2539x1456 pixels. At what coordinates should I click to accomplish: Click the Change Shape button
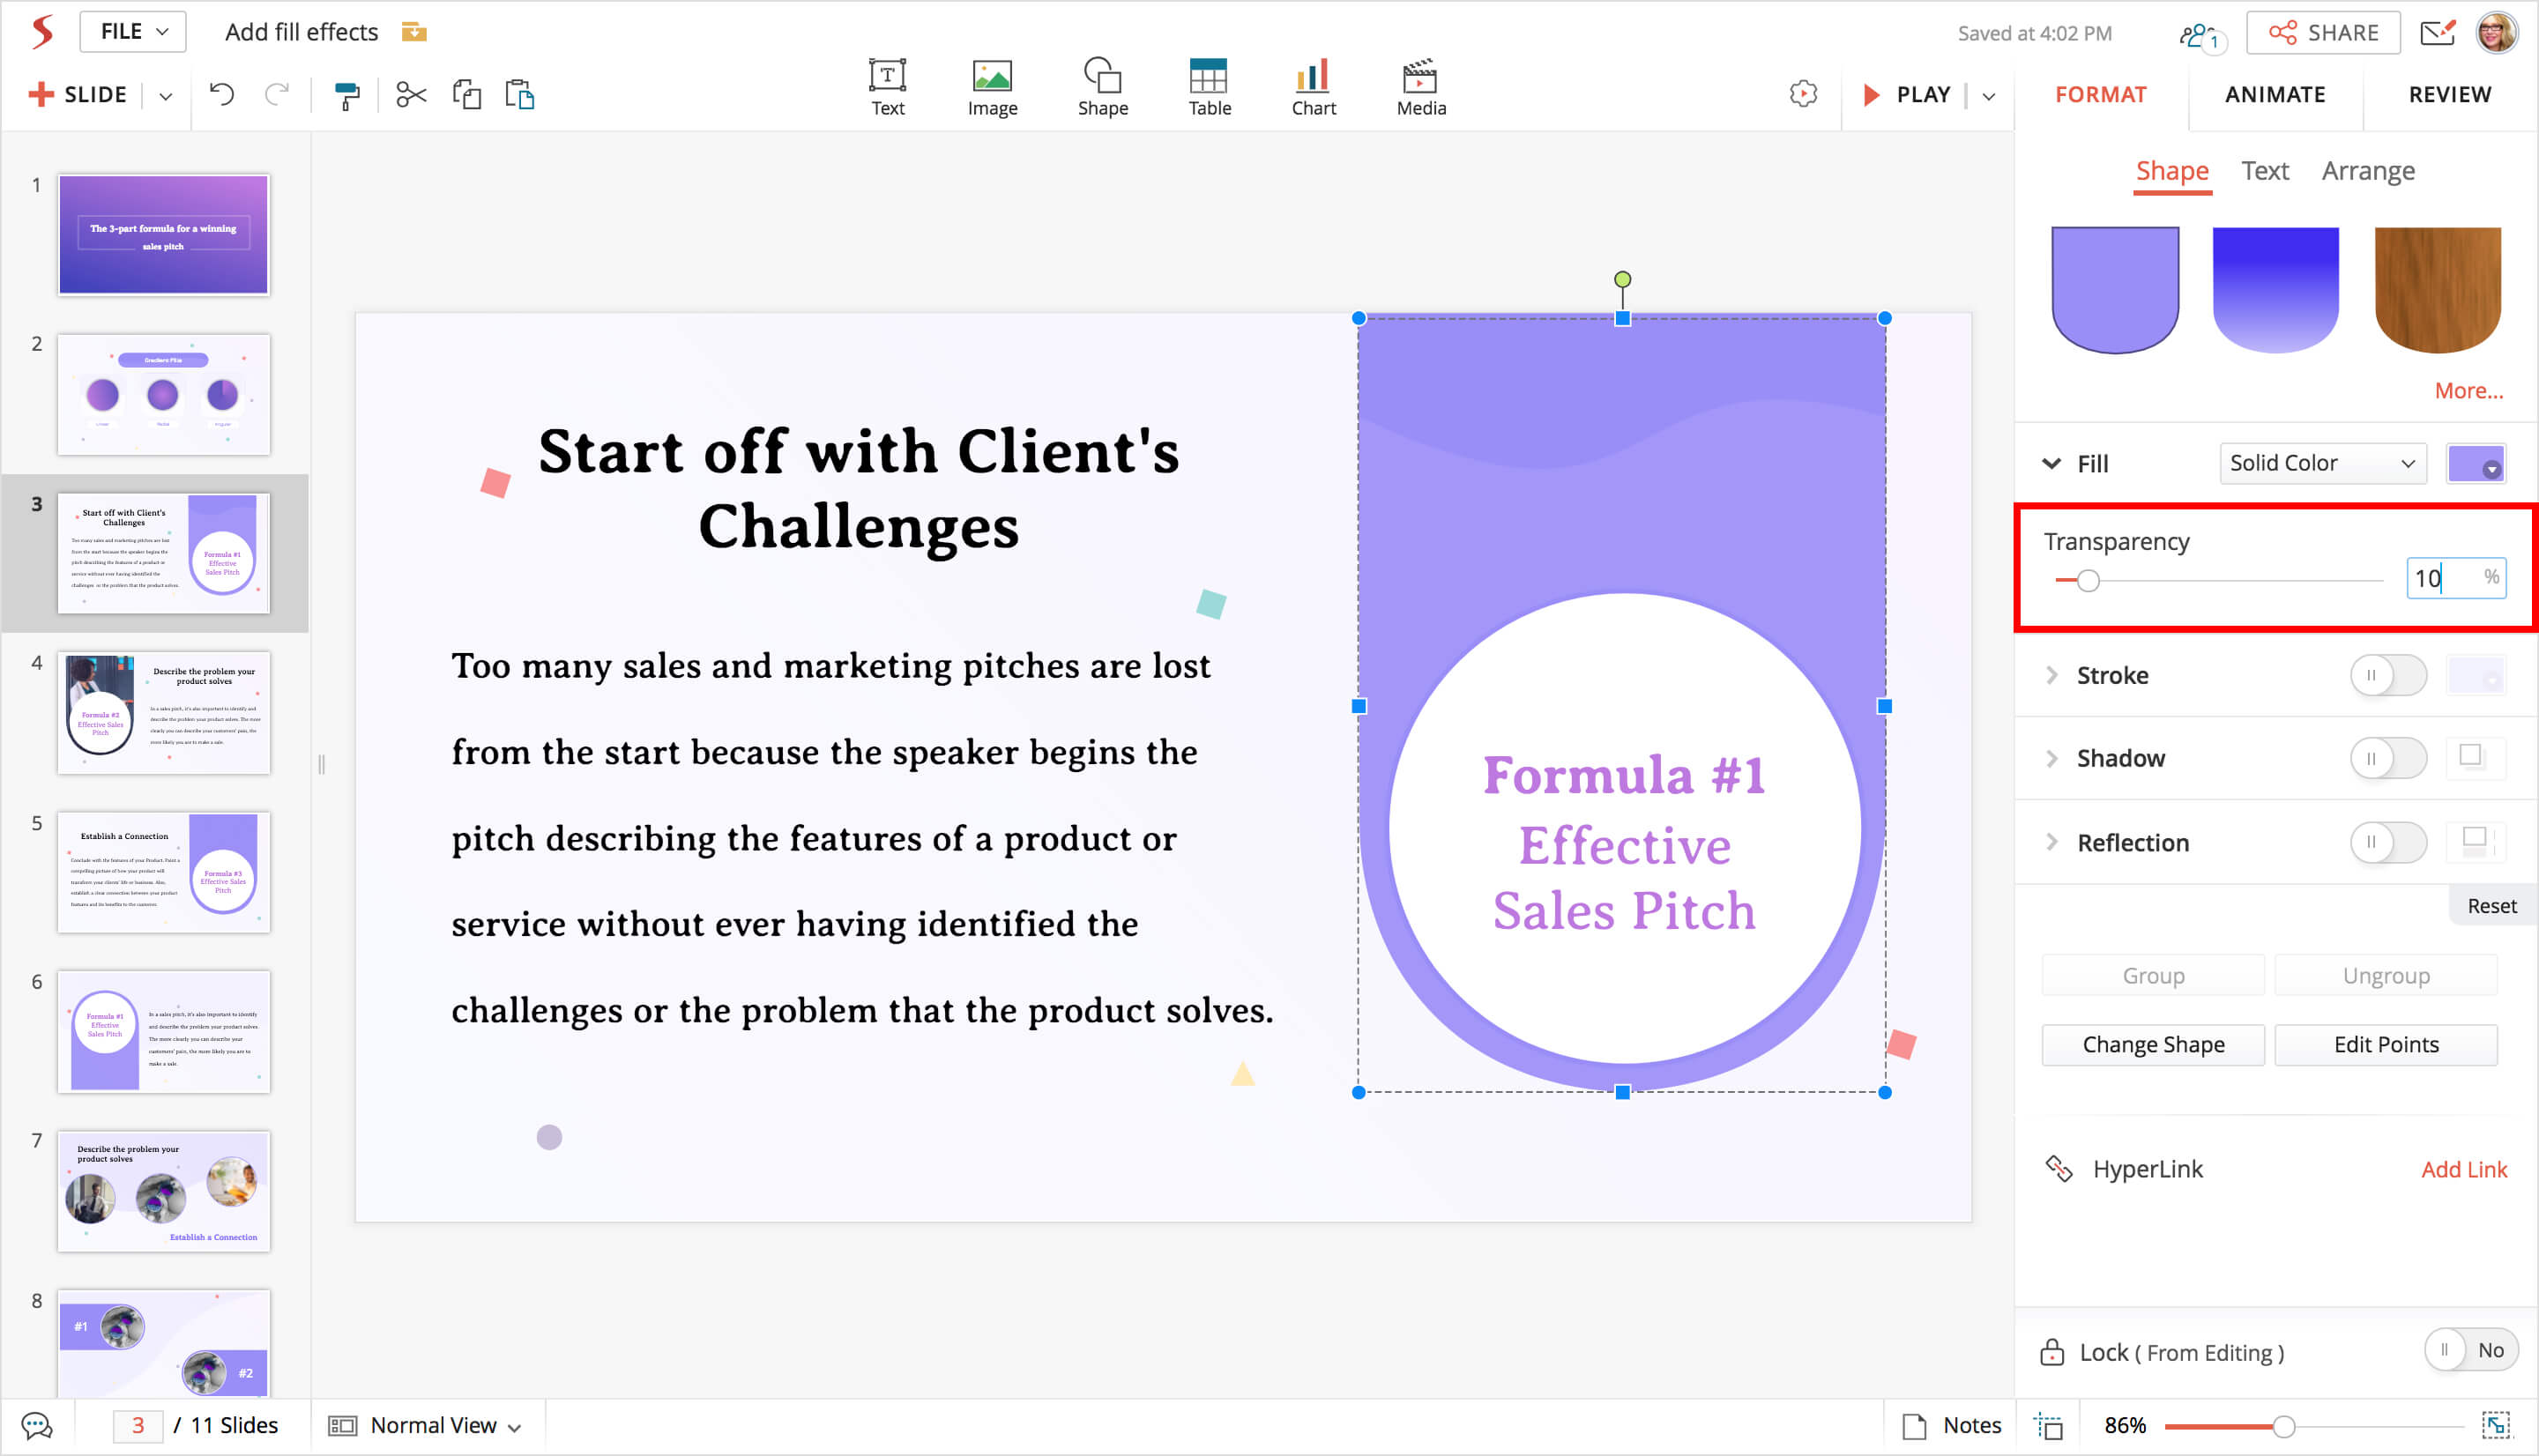(x=2152, y=1044)
